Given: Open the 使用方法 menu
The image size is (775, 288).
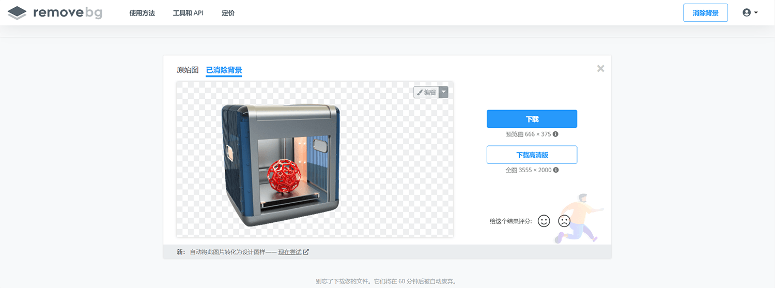Looking at the screenshot, I should click(142, 13).
